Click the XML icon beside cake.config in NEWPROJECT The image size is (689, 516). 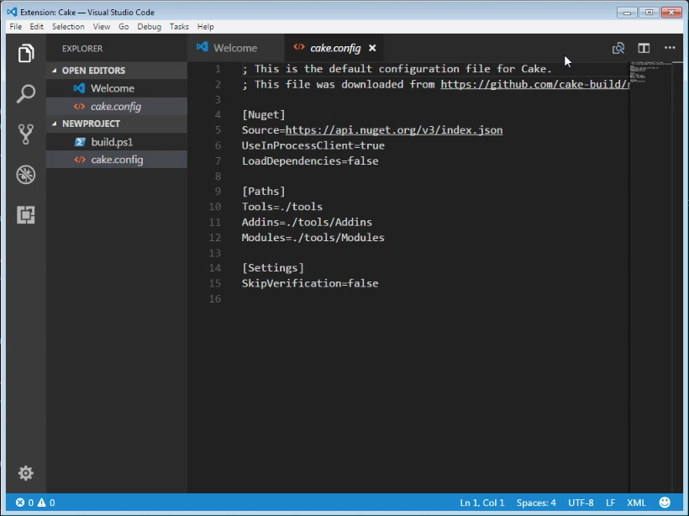[x=80, y=160]
